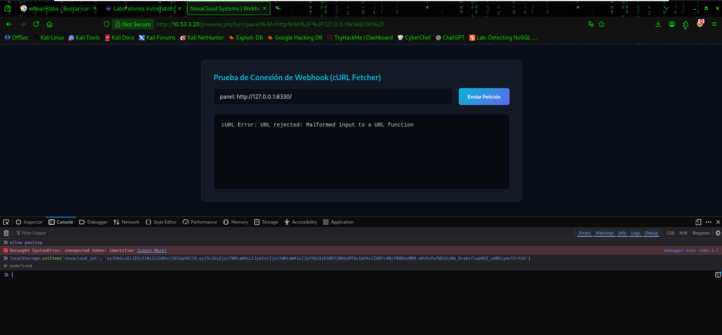Image resolution: width=722 pixels, height=335 pixels.
Task: Open the Storage panel
Action: (x=266, y=222)
